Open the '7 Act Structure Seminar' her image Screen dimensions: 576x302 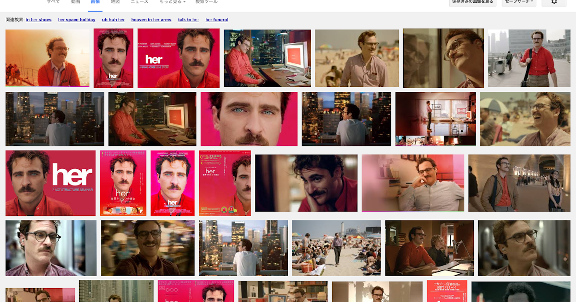[50, 183]
